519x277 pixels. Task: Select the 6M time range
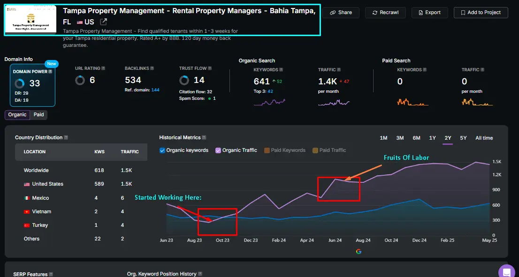click(416, 138)
